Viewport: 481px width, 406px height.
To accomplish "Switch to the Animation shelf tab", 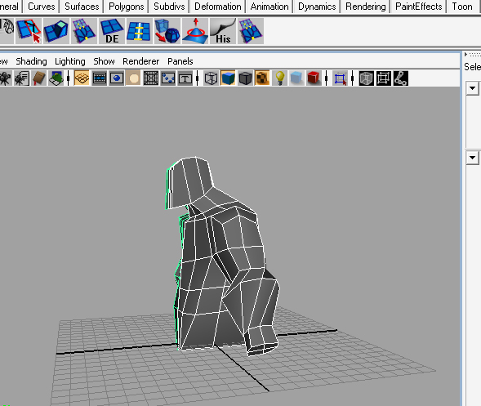I will click(269, 7).
